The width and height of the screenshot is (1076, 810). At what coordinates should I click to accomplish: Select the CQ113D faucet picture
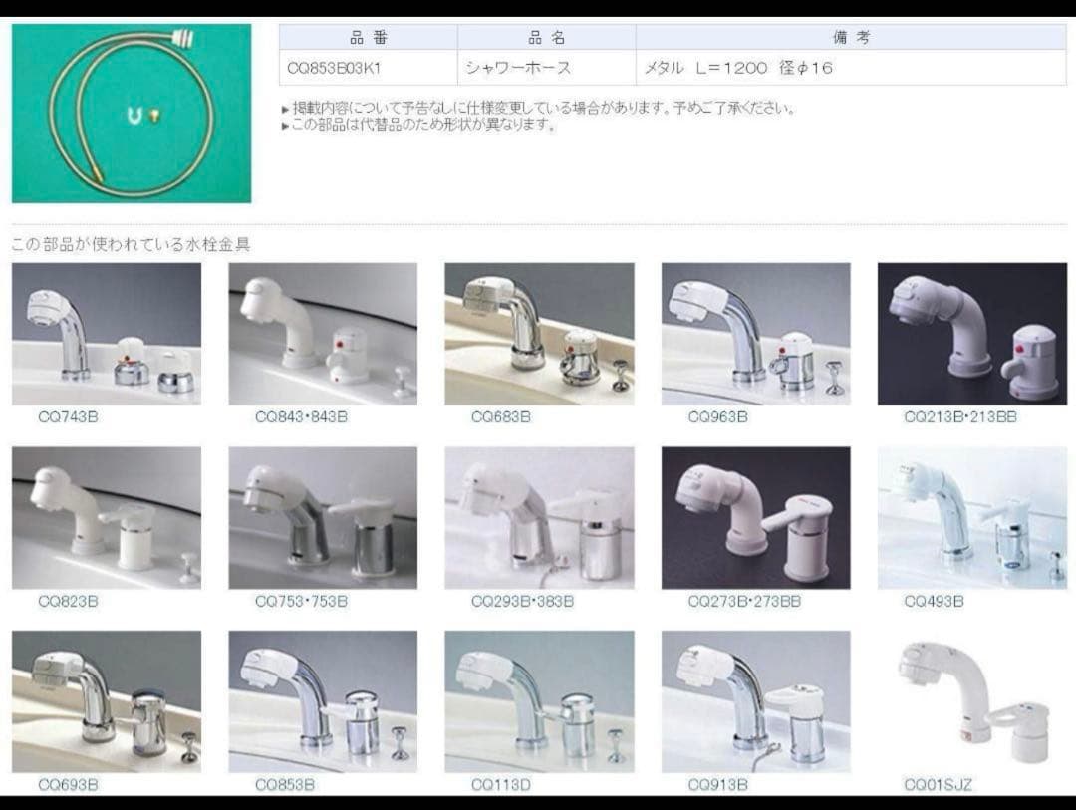pos(539,701)
